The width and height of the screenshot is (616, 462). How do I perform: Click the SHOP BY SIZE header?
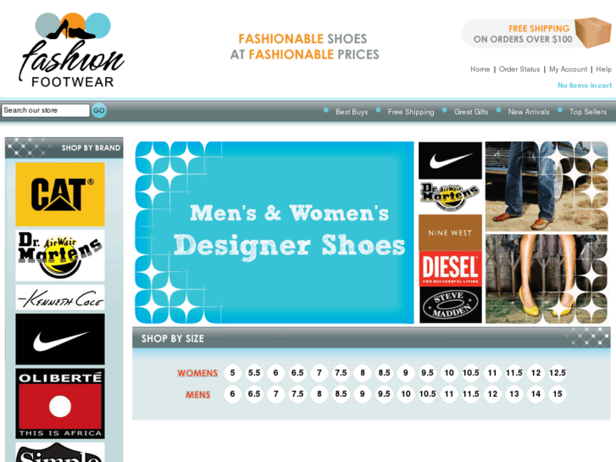coord(371,338)
